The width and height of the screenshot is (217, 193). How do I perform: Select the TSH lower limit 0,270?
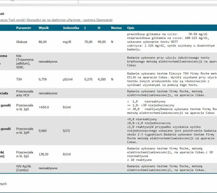(88, 79)
